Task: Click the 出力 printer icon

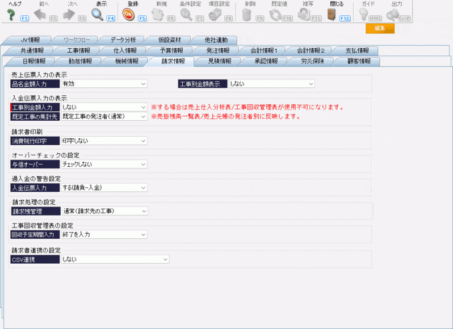Action: click(x=394, y=14)
